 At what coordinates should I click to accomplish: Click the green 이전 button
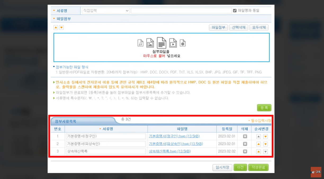click(x=240, y=167)
